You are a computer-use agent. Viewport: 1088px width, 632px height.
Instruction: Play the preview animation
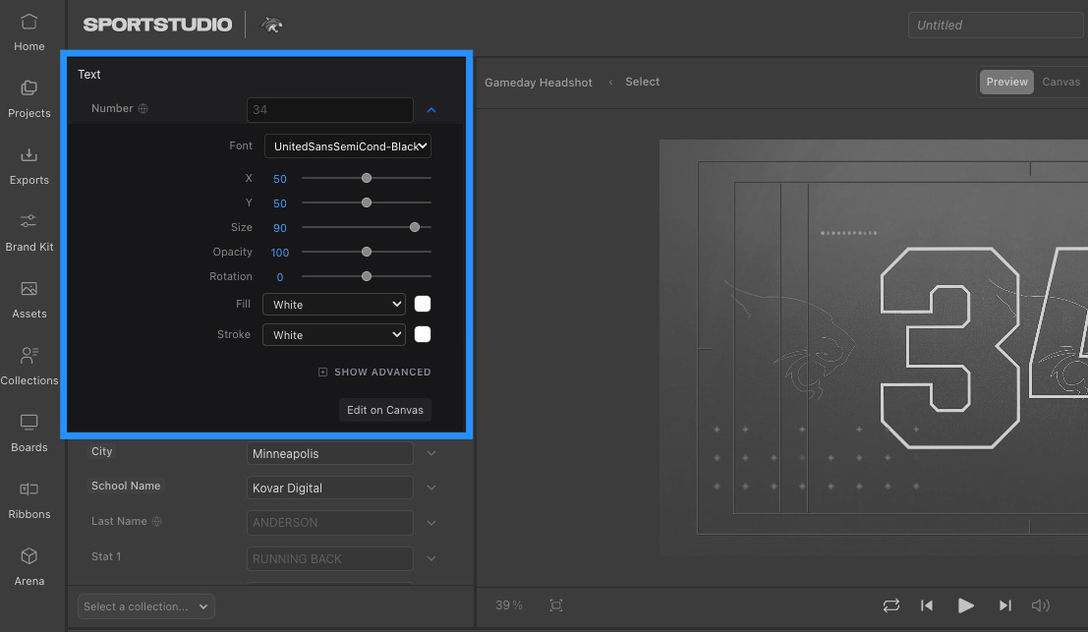pyautogui.click(x=965, y=605)
